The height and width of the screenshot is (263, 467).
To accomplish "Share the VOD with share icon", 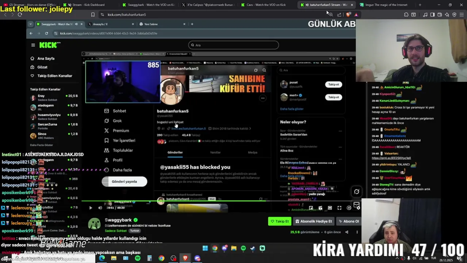I will tap(347, 232).
